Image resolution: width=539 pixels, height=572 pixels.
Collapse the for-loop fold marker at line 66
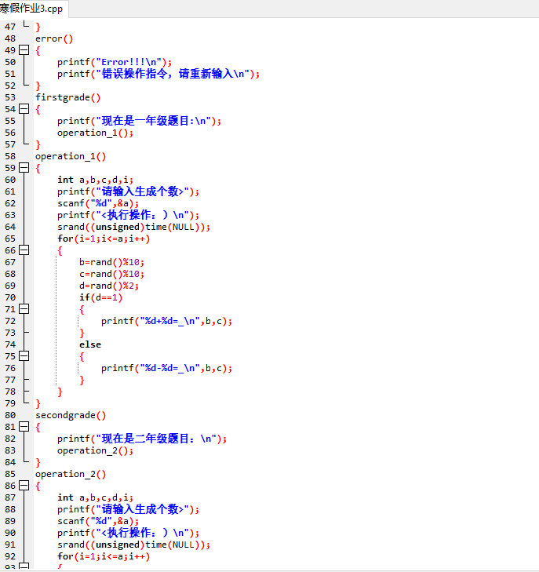click(24, 250)
